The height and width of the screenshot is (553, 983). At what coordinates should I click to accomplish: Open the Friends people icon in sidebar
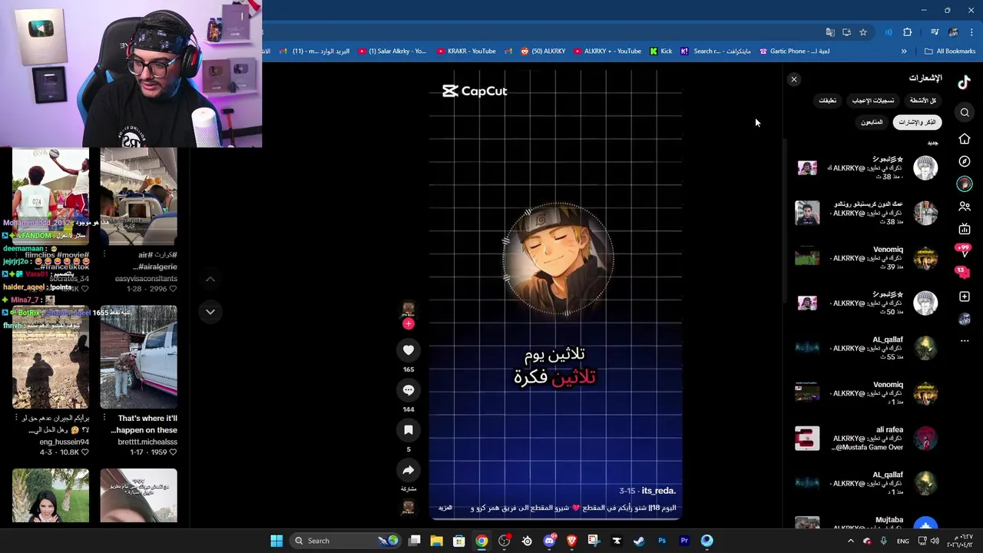[965, 207]
